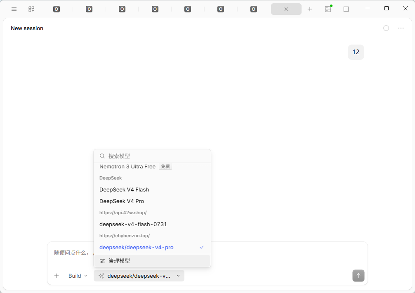The height and width of the screenshot is (293, 415).
Task: Click the message bubble showing 12
Action: [356, 52]
